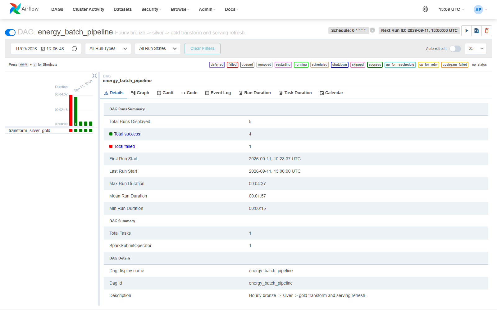The width and height of the screenshot is (497, 310).
Task: Click the Total failed link
Action: coord(124,146)
